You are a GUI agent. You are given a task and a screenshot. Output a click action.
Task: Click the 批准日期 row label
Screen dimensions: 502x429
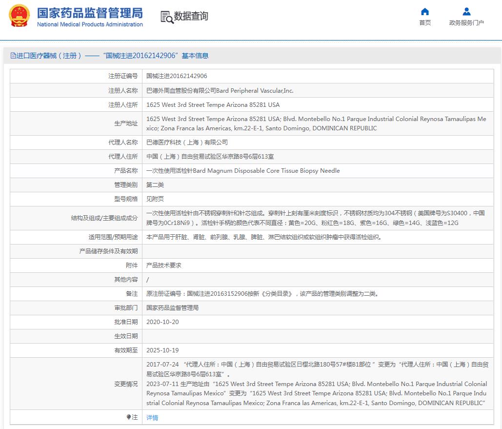pyautogui.click(x=126, y=322)
